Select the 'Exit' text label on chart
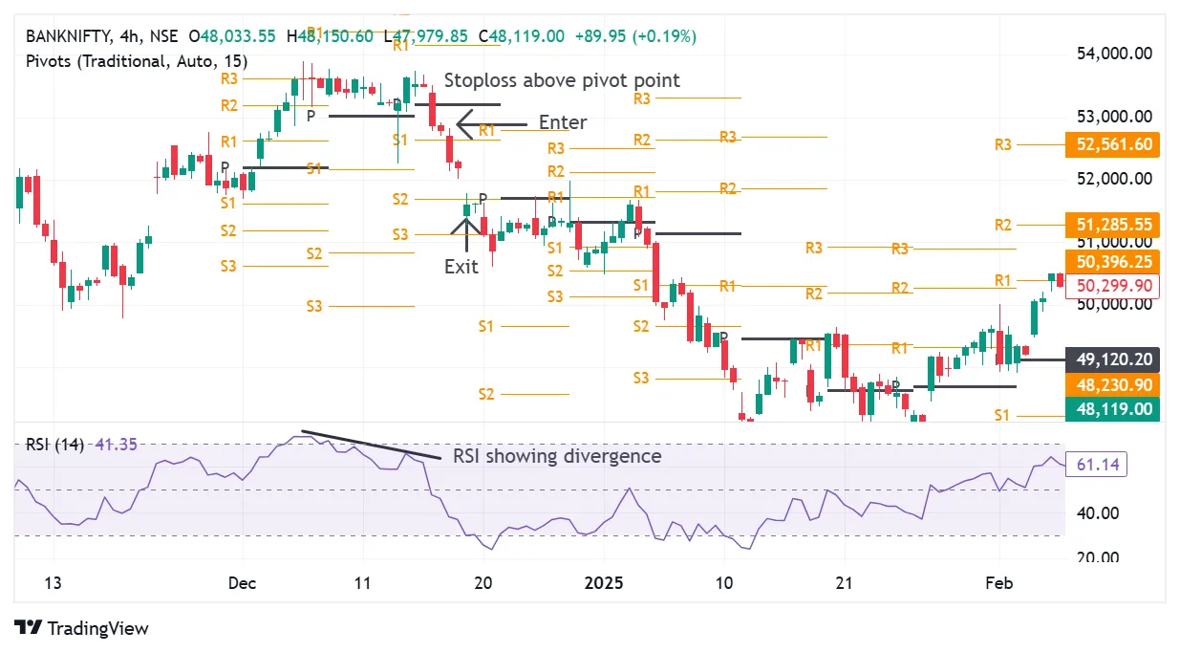The width and height of the screenshot is (1180, 653). click(x=461, y=267)
